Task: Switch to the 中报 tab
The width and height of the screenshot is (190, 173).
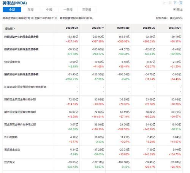Action: pyautogui.click(x=49, y=9)
